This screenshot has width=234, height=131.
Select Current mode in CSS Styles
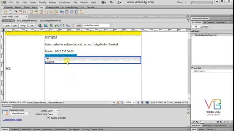[204, 27]
